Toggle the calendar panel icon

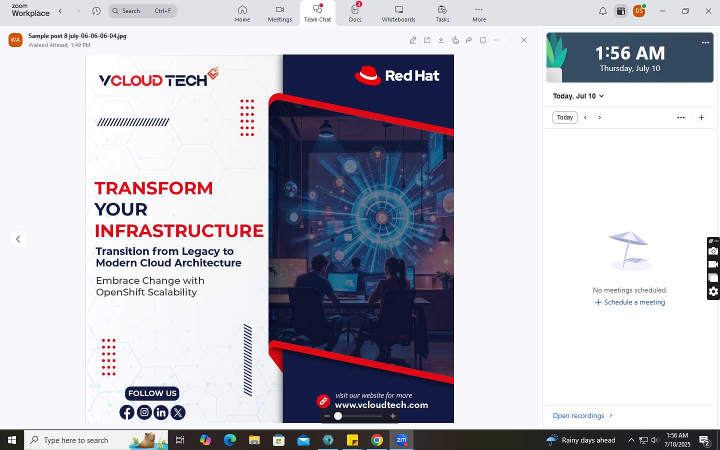(621, 11)
